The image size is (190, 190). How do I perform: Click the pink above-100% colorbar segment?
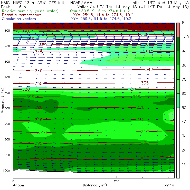click(178, 30)
